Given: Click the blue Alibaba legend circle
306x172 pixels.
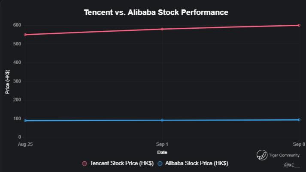Looking at the screenshot, I should tap(160, 163).
